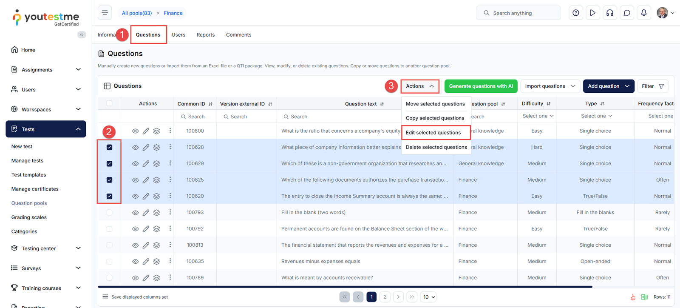Image resolution: width=680 pixels, height=308 pixels.
Task: Click pencil edit icon for question 100793
Action: tap(146, 213)
